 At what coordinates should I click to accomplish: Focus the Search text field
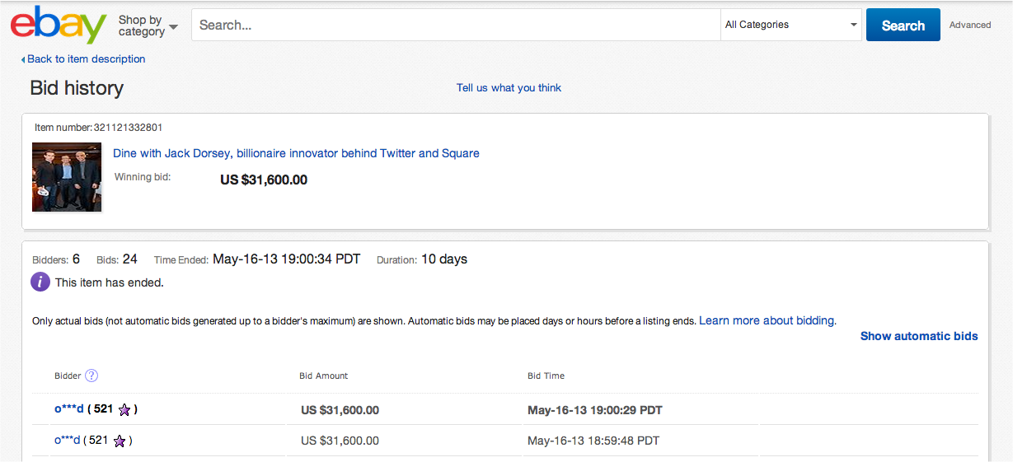point(456,25)
